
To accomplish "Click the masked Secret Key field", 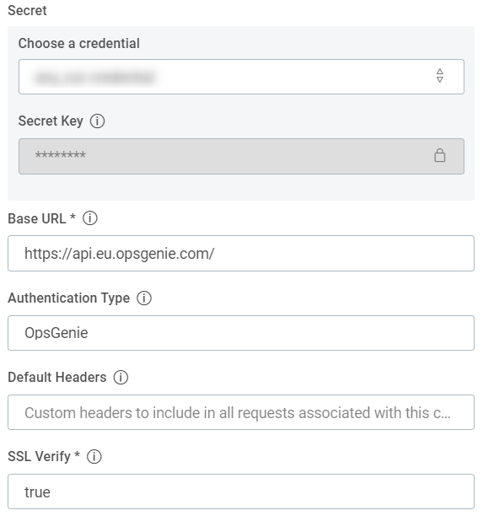I will (241, 156).
